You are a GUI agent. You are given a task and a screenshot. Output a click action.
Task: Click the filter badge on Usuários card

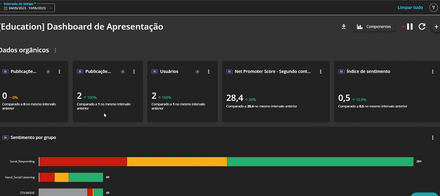197,72
